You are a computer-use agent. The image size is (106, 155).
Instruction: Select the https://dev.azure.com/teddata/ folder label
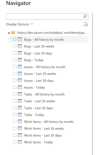[x=52, y=33]
